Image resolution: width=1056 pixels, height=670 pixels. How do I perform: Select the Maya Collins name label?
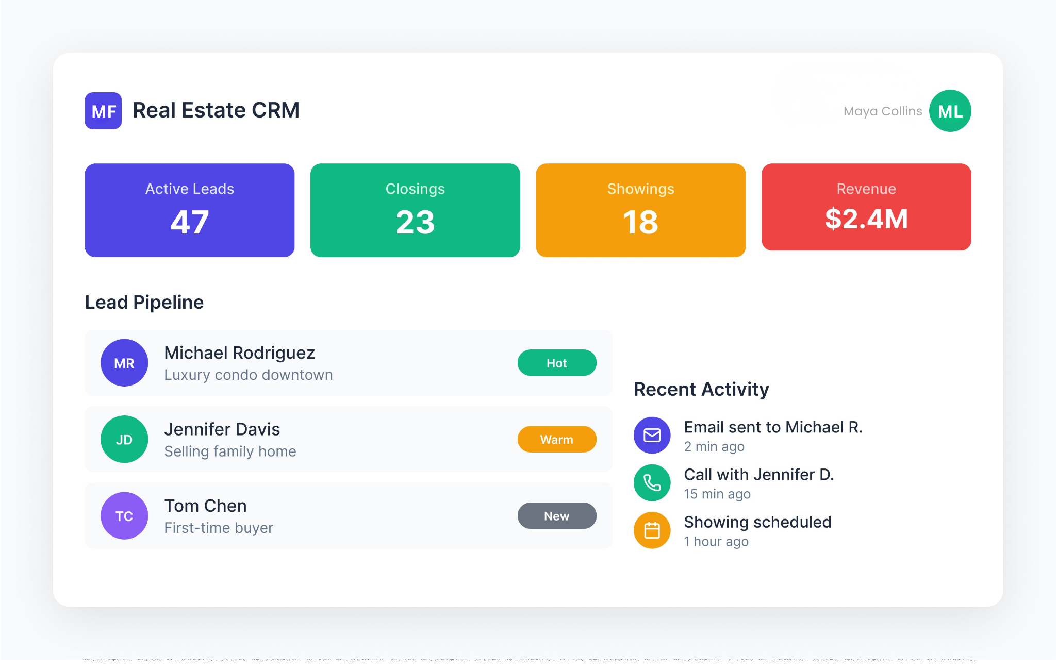click(882, 110)
